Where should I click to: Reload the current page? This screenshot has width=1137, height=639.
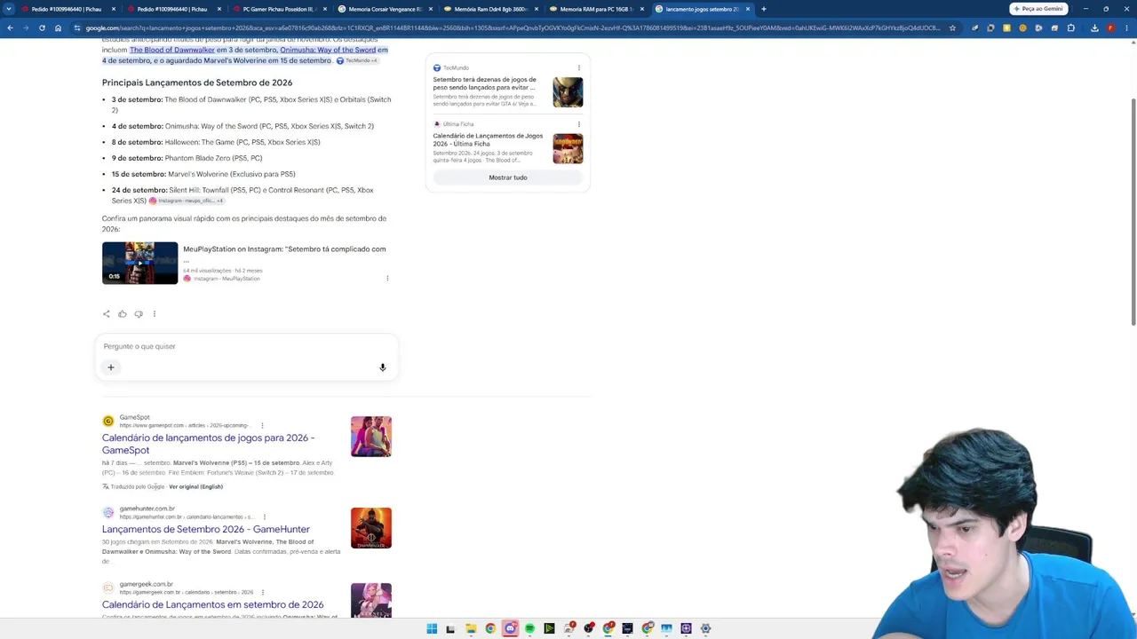[42, 28]
